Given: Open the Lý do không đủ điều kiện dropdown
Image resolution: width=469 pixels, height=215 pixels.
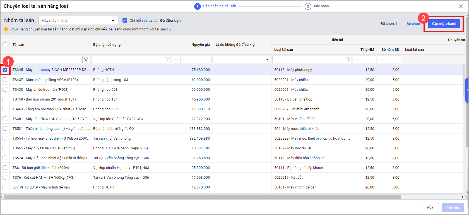Looking at the screenshot, I should [x=242, y=59].
